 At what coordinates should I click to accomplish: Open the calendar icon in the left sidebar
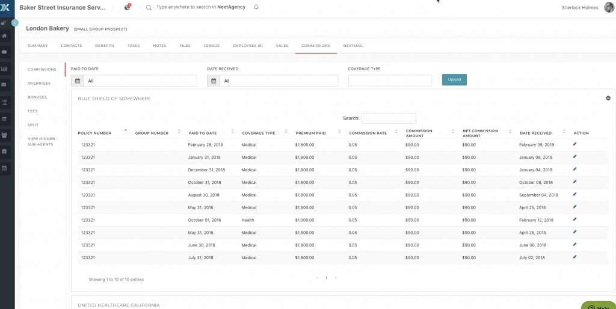click(5, 168)
